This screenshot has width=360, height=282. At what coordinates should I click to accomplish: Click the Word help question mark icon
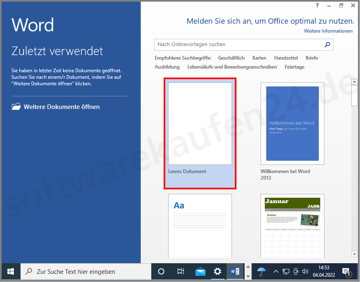(317, 5)
